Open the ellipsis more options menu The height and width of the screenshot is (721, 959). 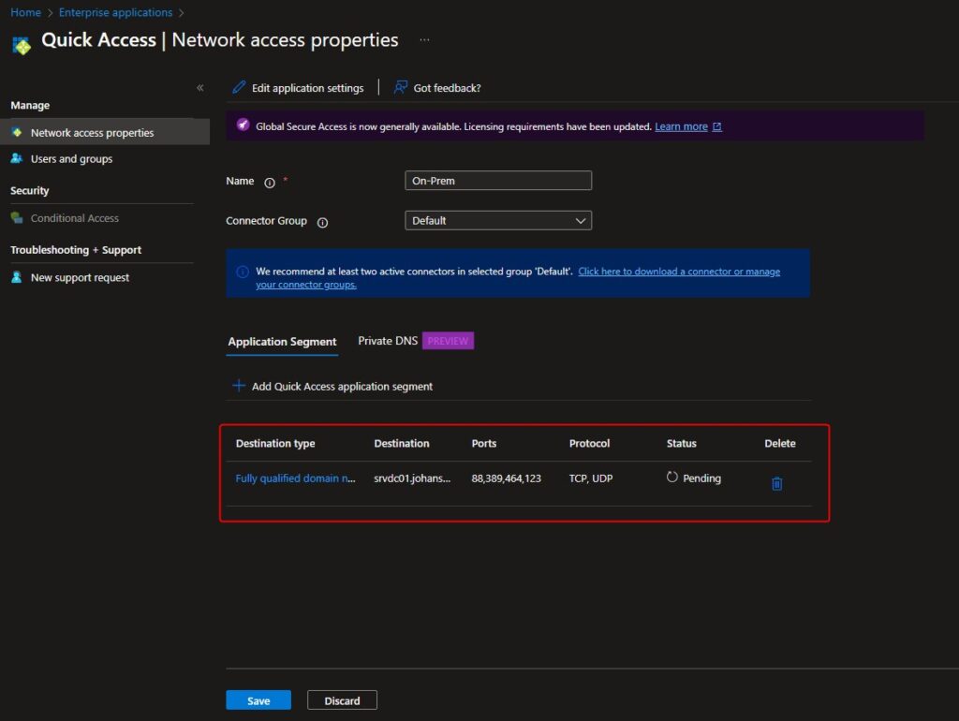424,40
